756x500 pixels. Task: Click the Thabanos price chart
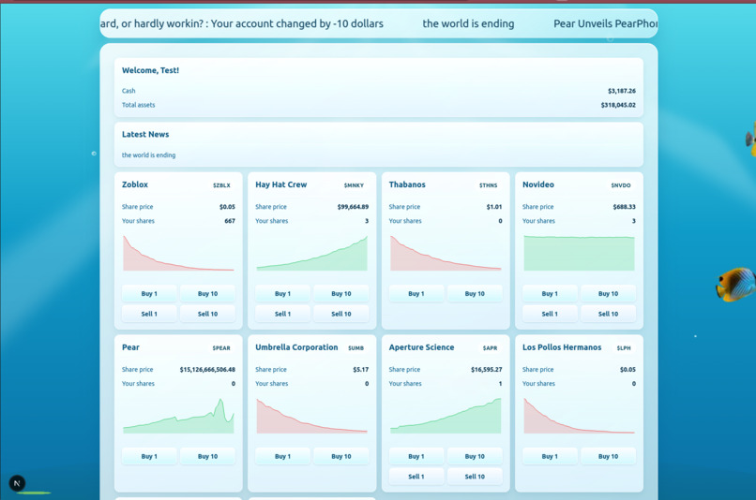[x=446, y=253]
